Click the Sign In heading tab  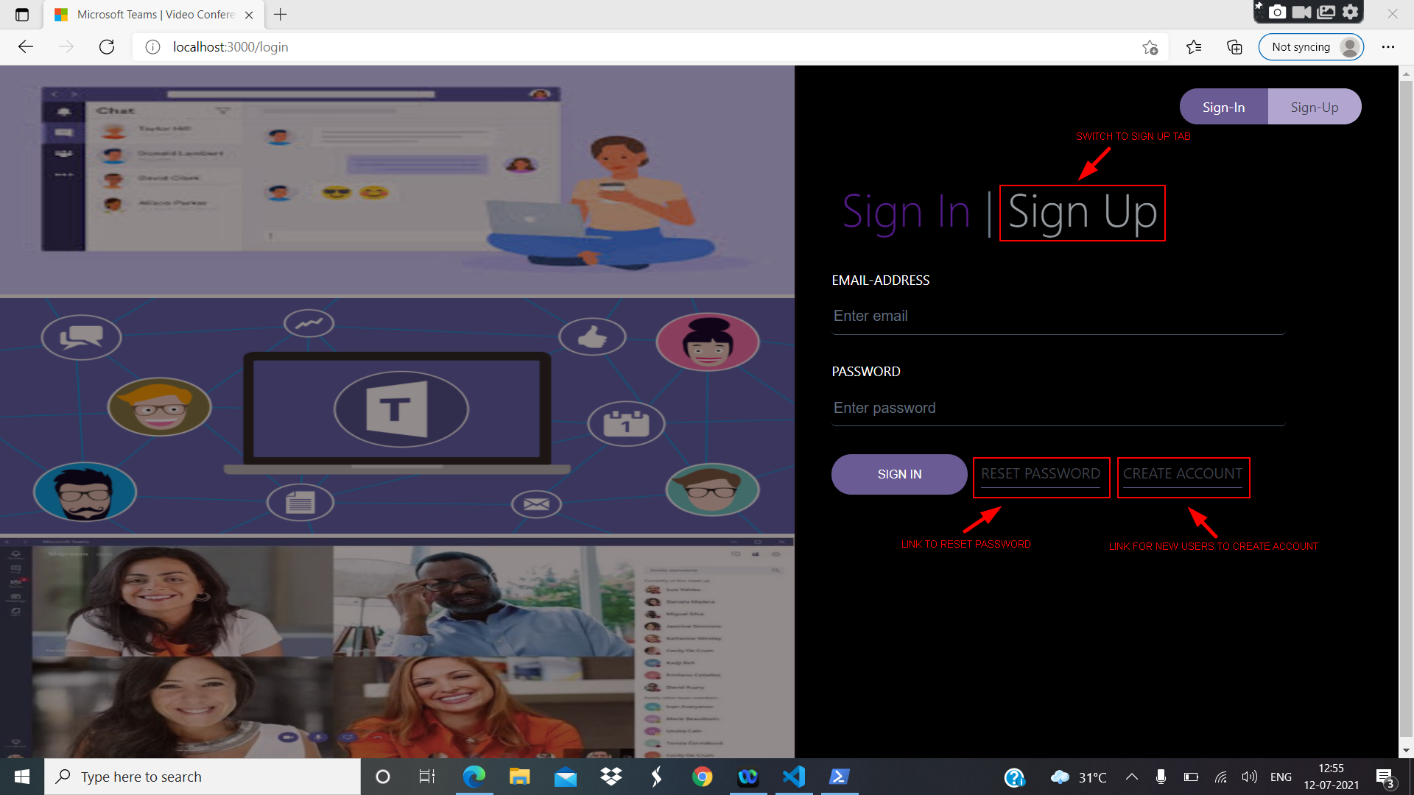coord(906,213)
